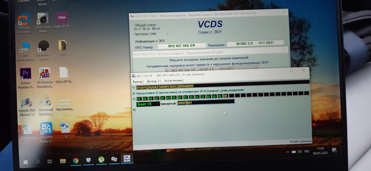The height and width of the screenshot is (171, 371).
Task: Open Tomahawk Updater shortcut
Action: click(46, 106)
